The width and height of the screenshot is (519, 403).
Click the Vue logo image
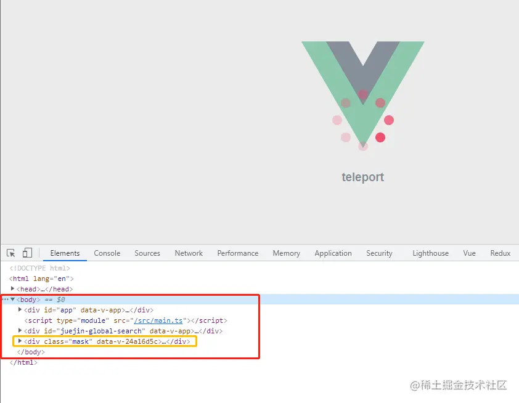click(x=363, y=96)
